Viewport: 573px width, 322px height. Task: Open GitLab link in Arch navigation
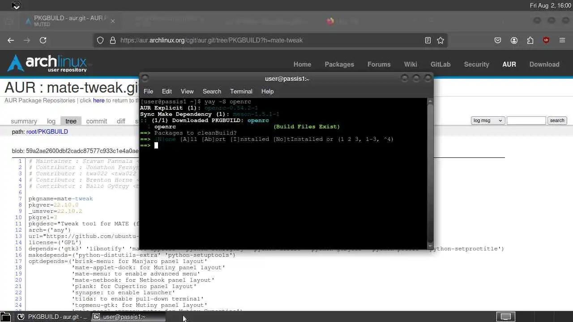pyautogui.click(x=440, y=64)
